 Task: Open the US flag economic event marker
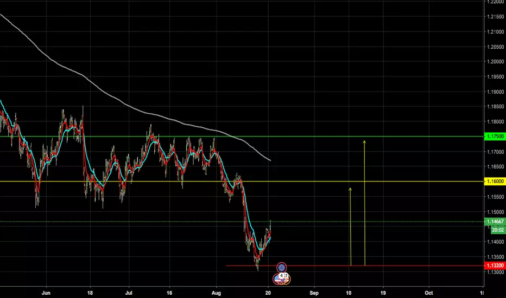(277, 279)
